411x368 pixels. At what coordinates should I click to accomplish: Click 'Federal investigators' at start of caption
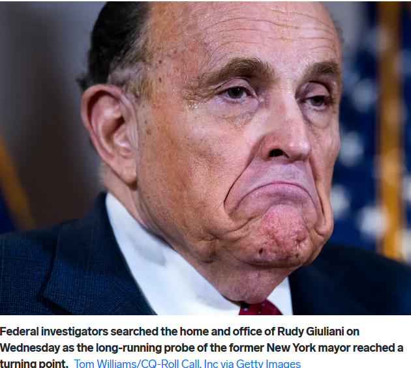(54, 332)
